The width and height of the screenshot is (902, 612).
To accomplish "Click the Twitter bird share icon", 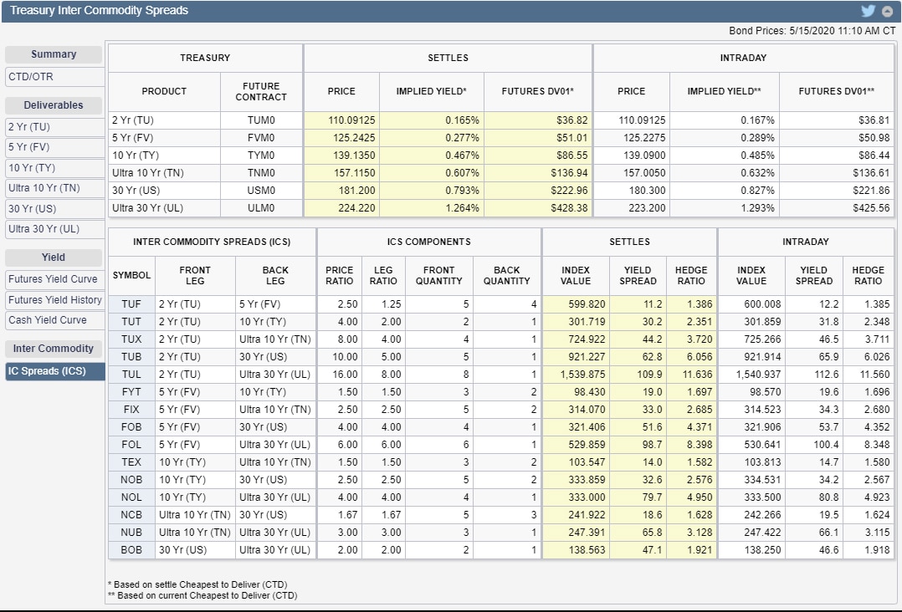I will (868, 11).
